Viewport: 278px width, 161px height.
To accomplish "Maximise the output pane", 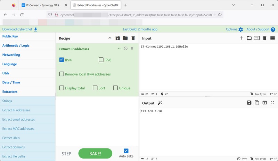I will coord(272,103).
